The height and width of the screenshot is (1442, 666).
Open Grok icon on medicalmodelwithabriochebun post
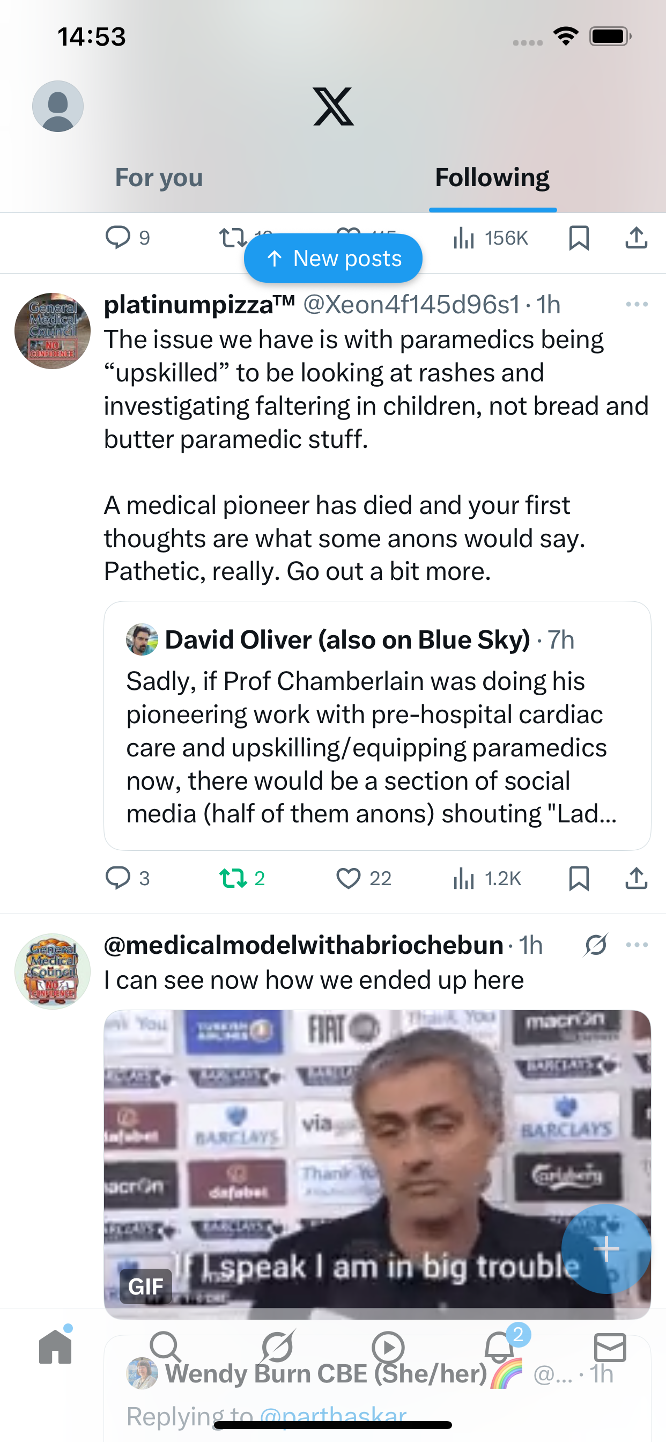[x=595, y=945]
